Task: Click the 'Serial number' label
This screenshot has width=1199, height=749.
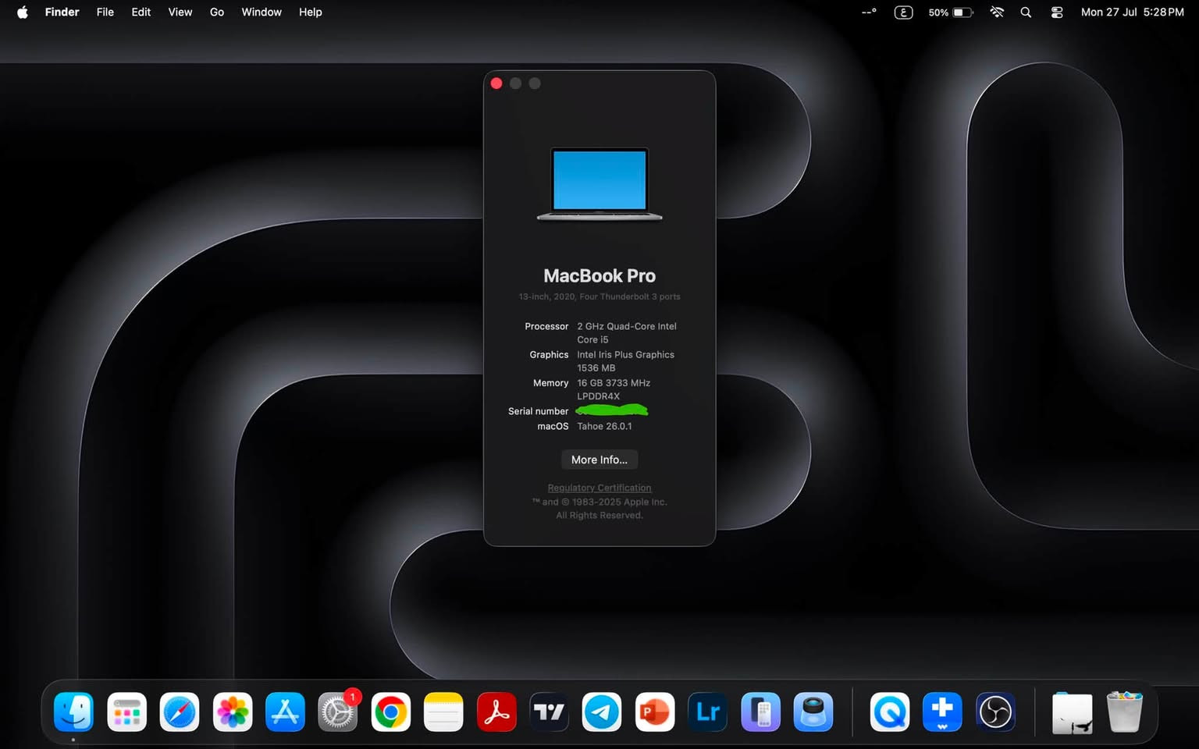Action: [539, 411]
